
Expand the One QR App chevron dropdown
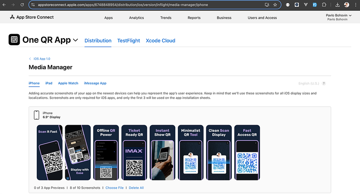pos(75,40)
